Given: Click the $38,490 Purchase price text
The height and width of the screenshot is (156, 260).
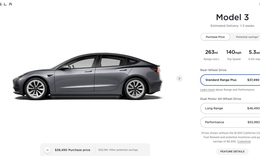Looking at the screenshot, I should [73, 150].
